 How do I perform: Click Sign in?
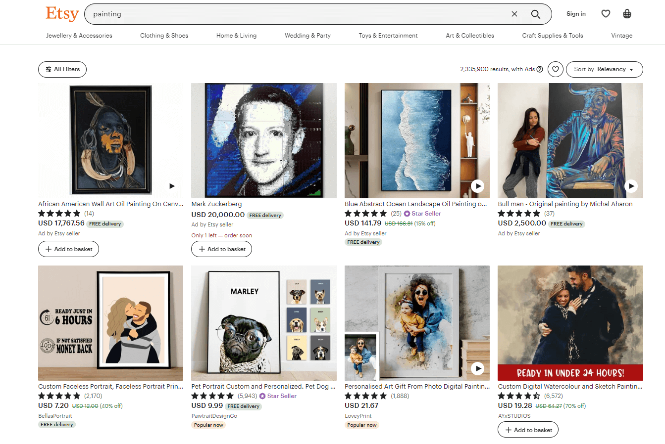click(576, 14)
